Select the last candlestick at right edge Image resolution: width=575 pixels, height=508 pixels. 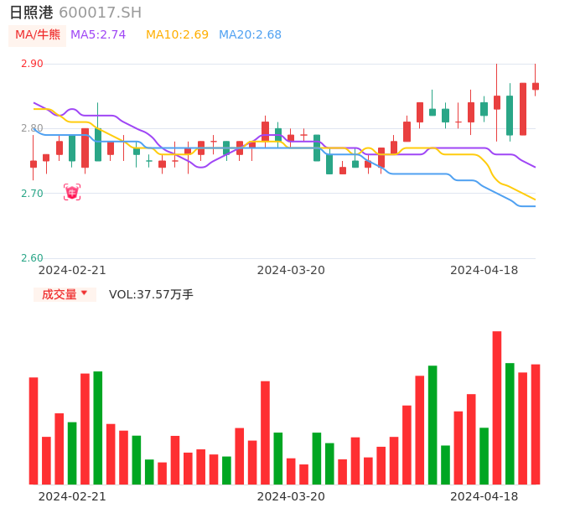click(x=536, y=86)
